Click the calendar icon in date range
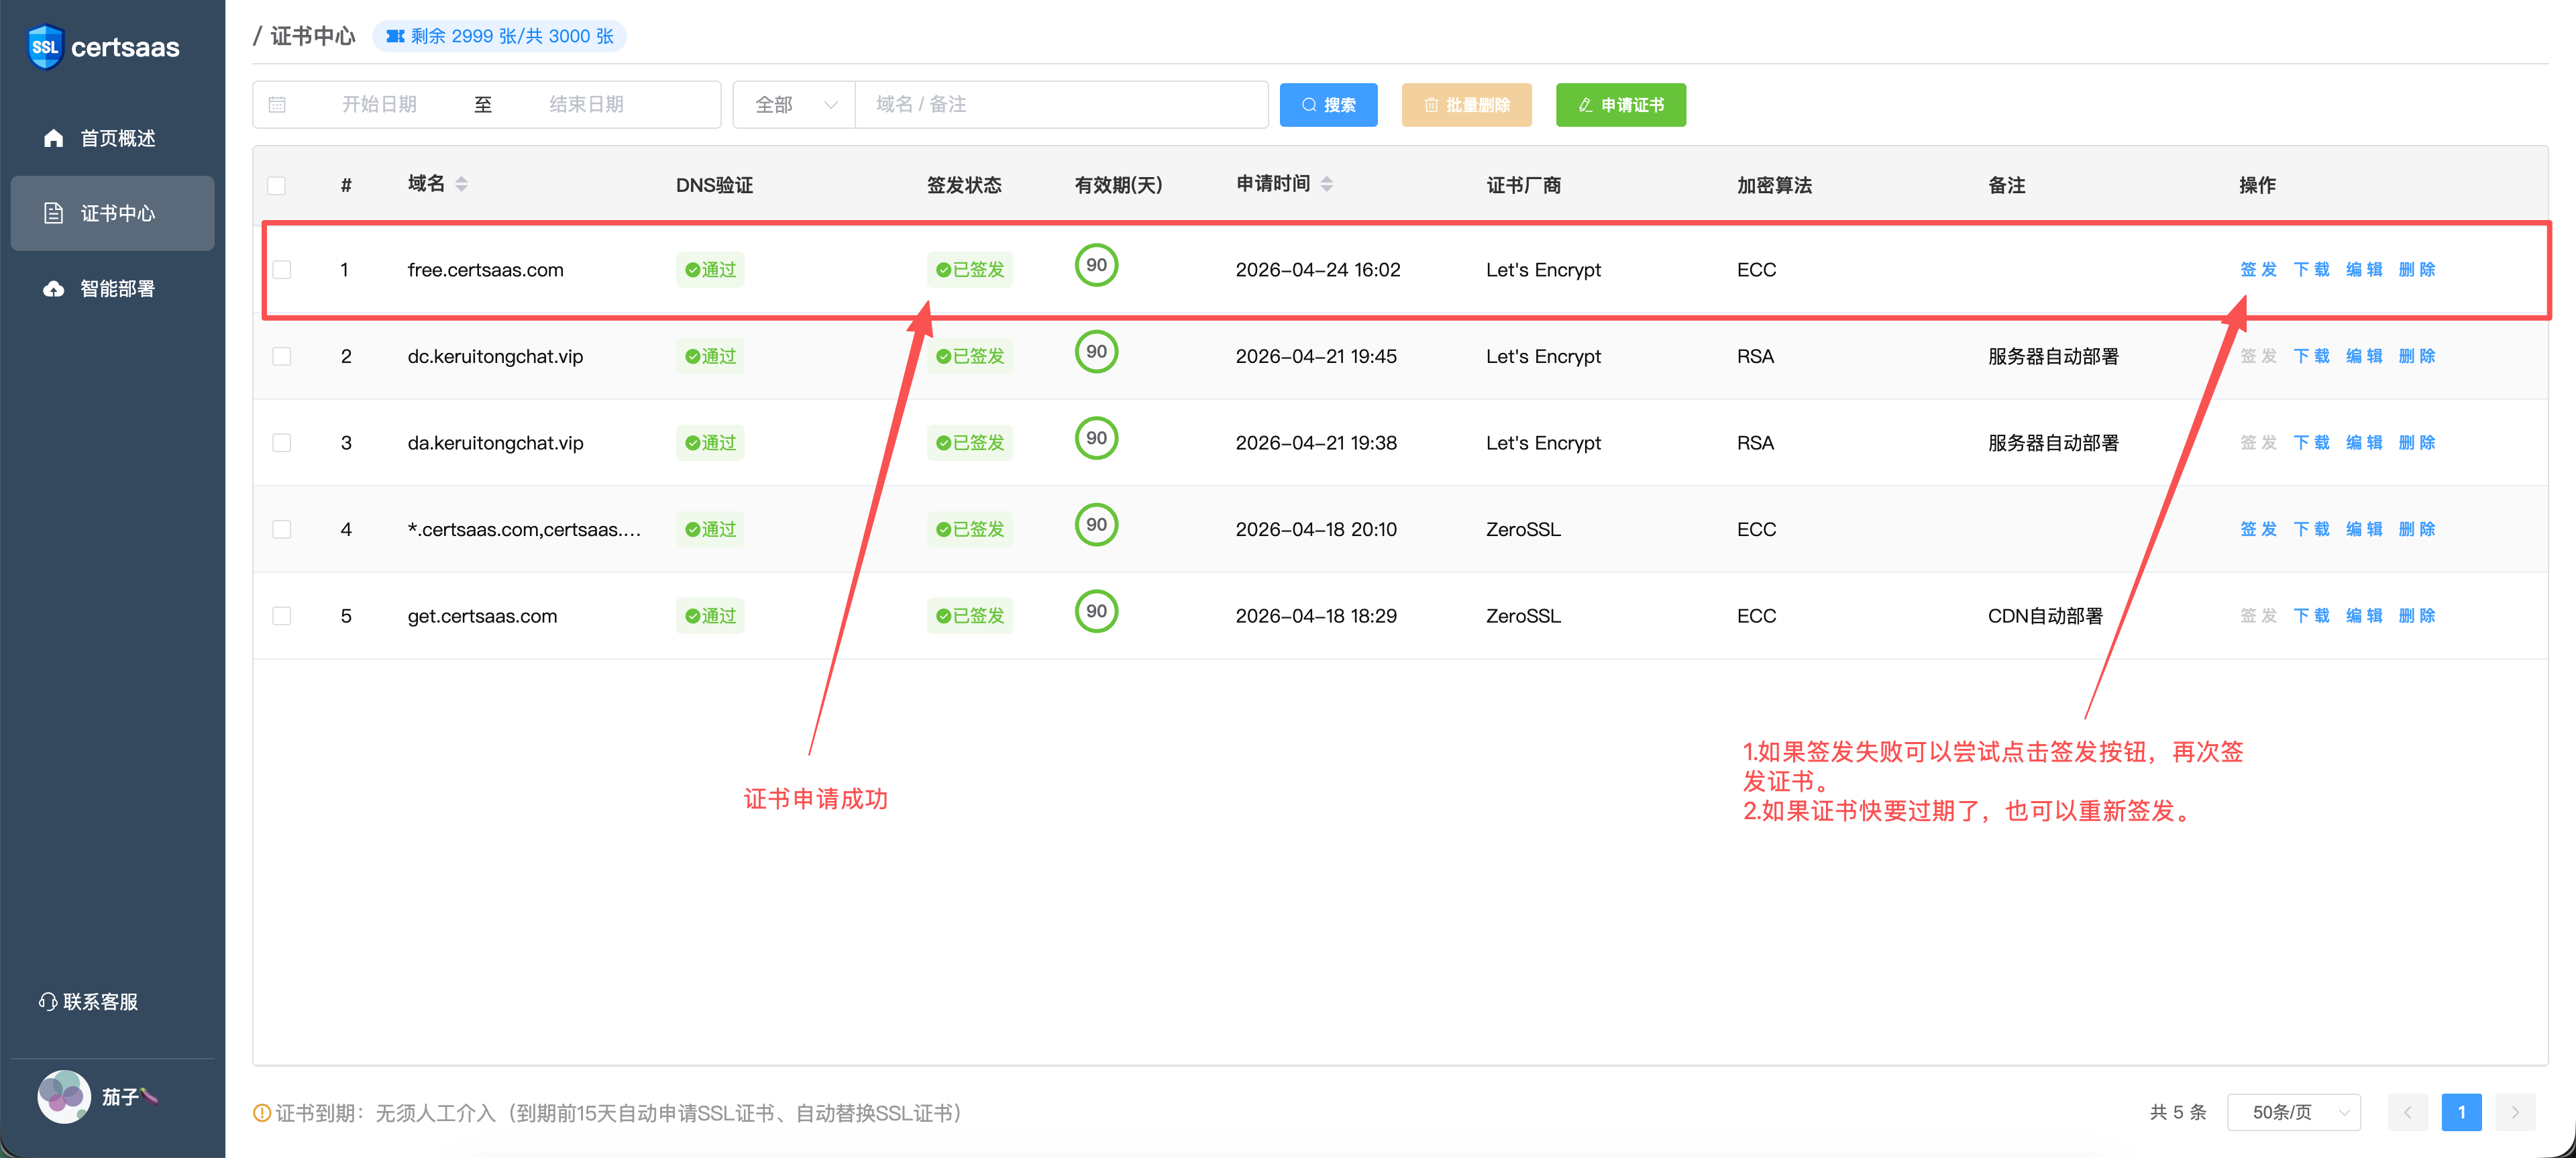Viewport: 2576px width, 1158px height. [x=277, y=104]
